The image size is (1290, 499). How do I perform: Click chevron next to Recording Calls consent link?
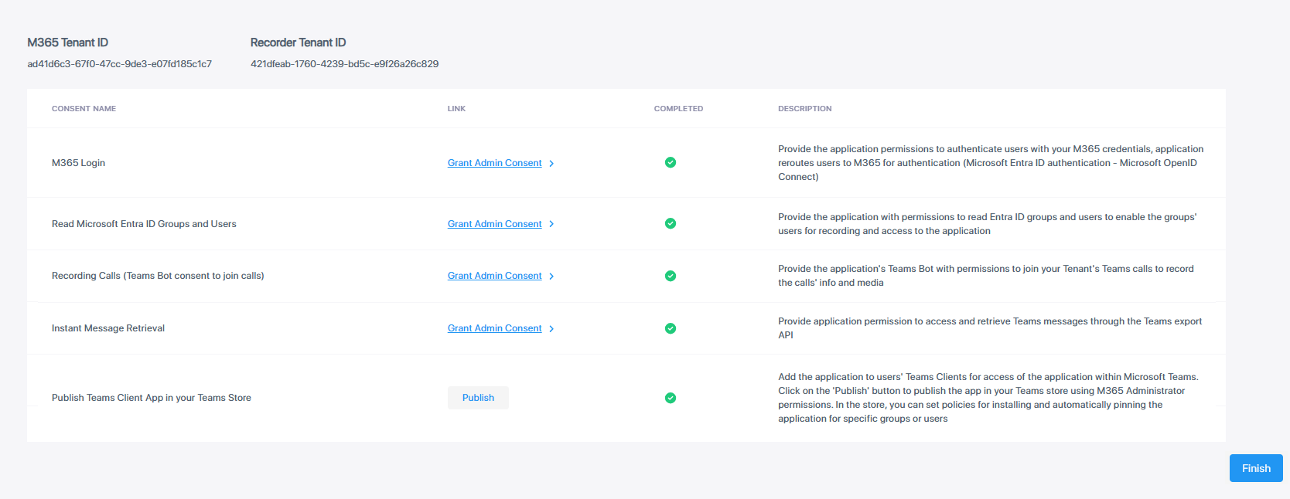click(x=551, y=277)
